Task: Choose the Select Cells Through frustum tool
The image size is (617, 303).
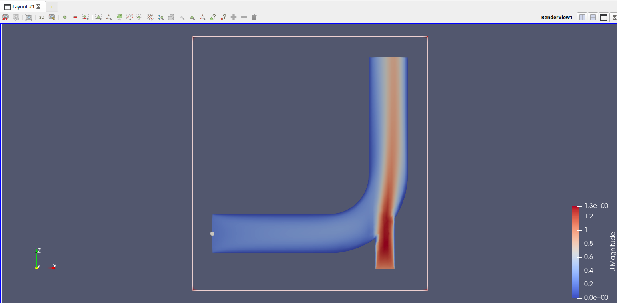Action: point(119,17)
